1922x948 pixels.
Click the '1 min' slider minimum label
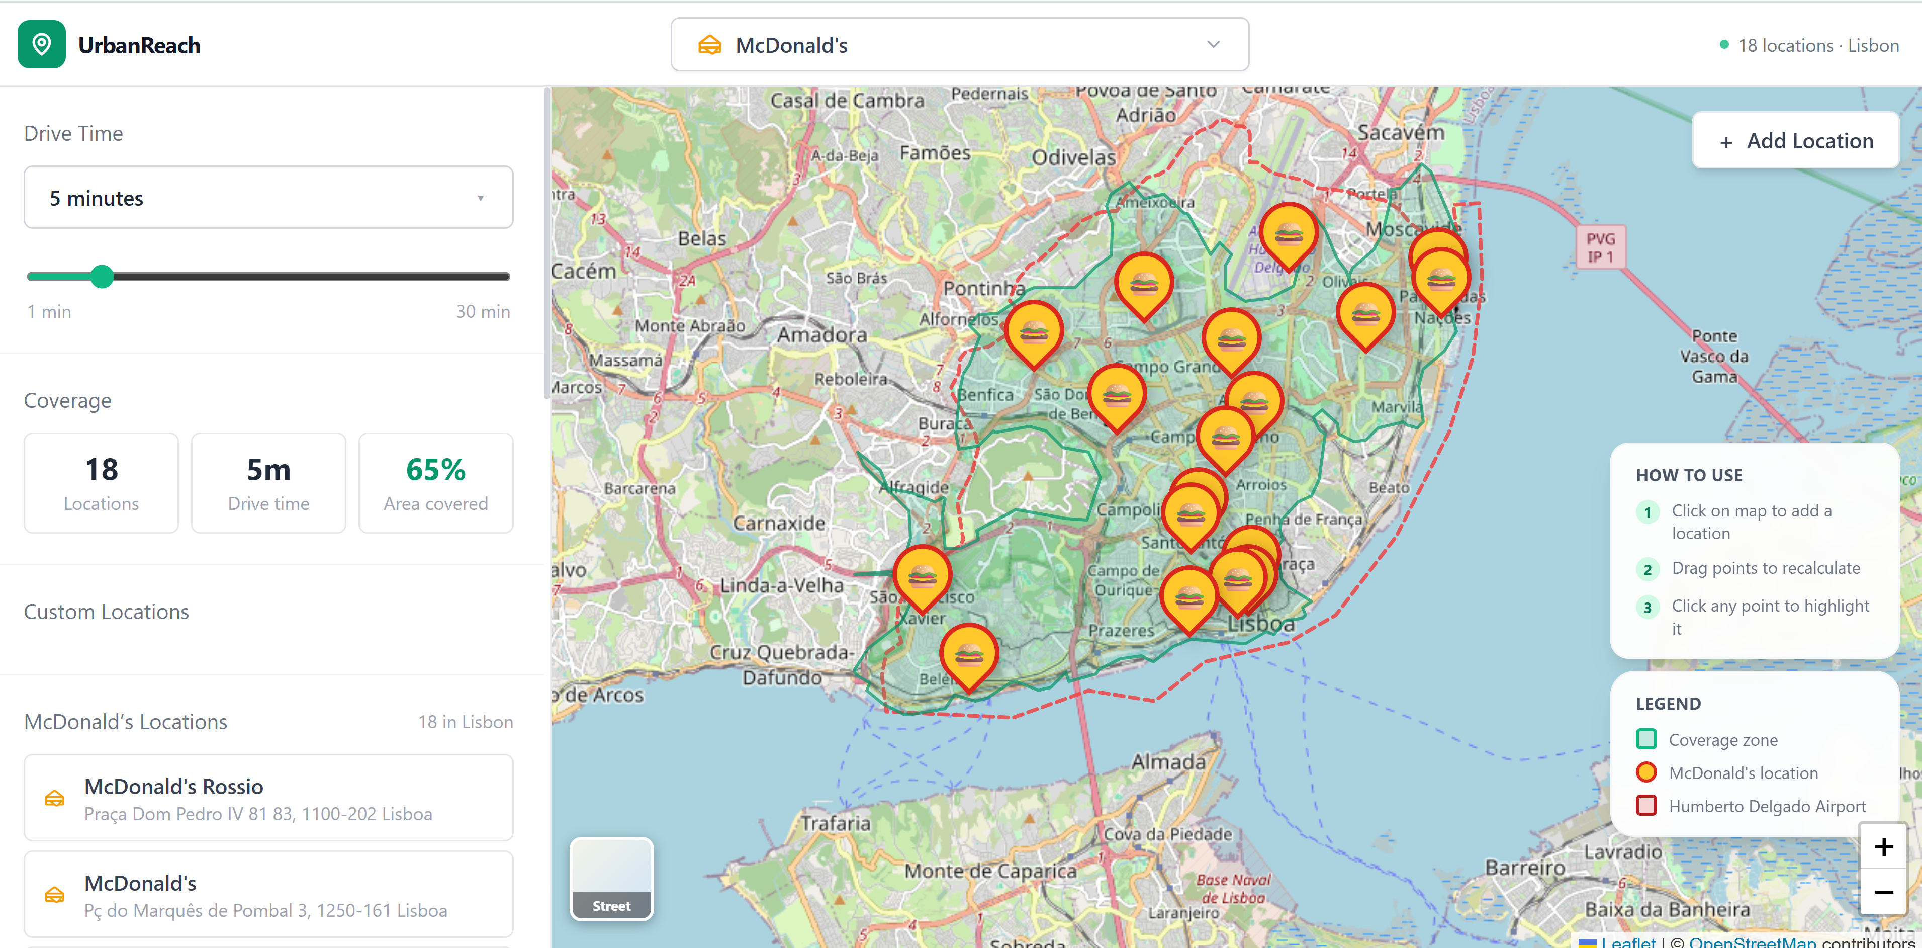(x=49, y=311)
